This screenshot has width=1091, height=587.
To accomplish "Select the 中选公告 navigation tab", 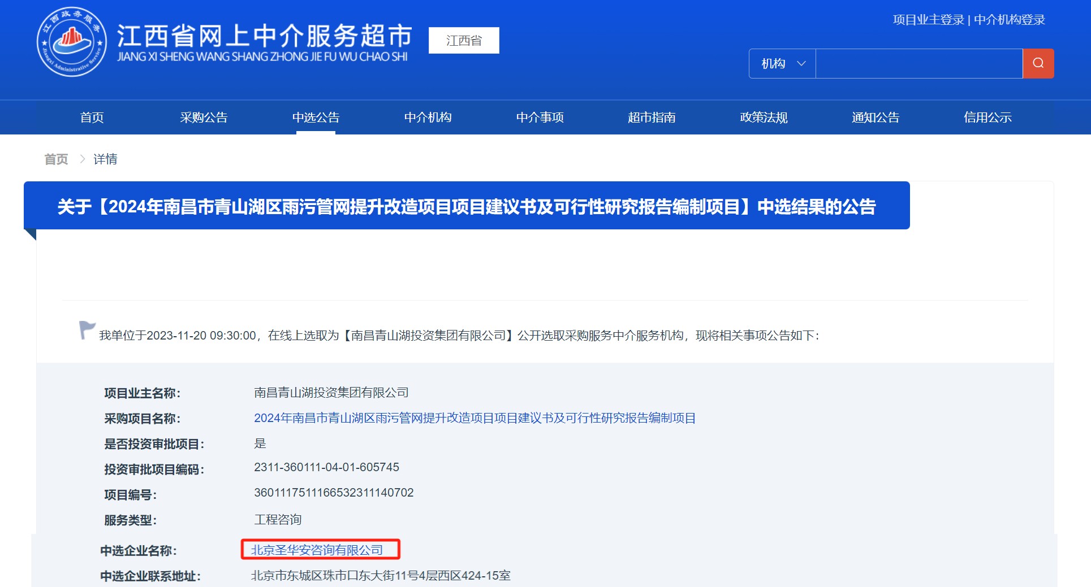I will (x=316, y=118).
